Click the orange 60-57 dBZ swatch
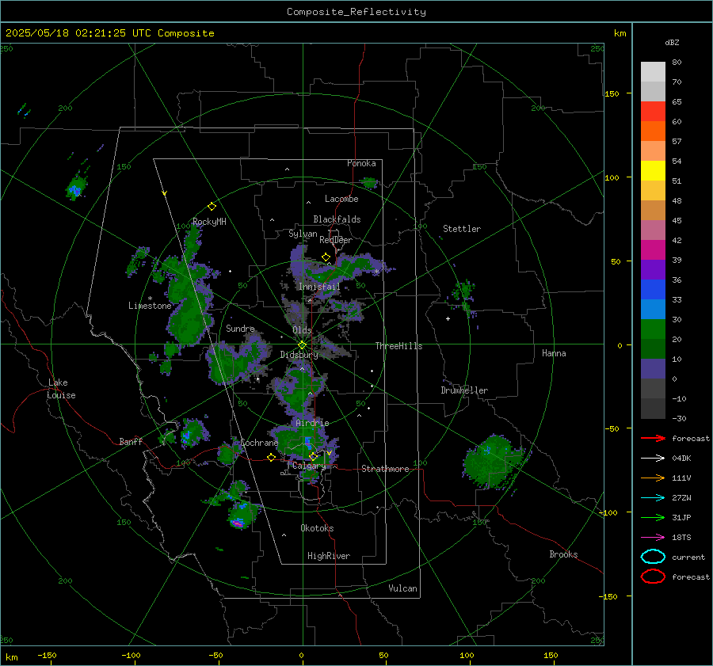Viewport: 713px width, 666px height. click(x=653, y=131)
